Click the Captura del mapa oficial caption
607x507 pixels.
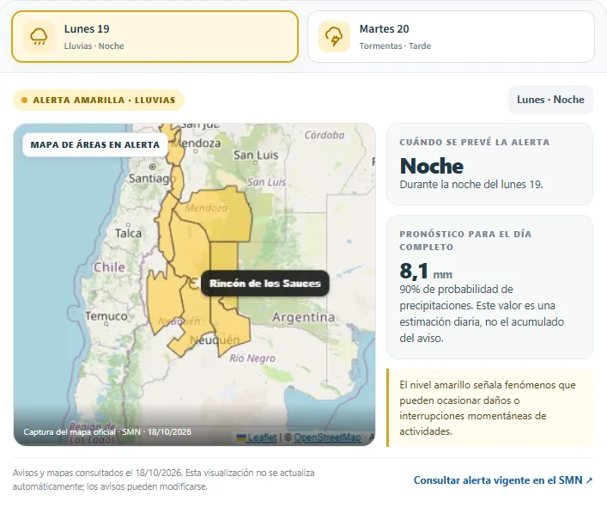click(x=107, y=432)
